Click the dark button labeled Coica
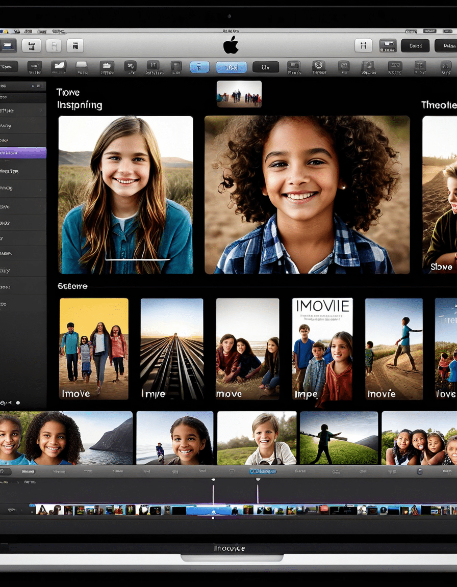The width and height of the screenshot is (457, 587). click(x=415, y=46)
